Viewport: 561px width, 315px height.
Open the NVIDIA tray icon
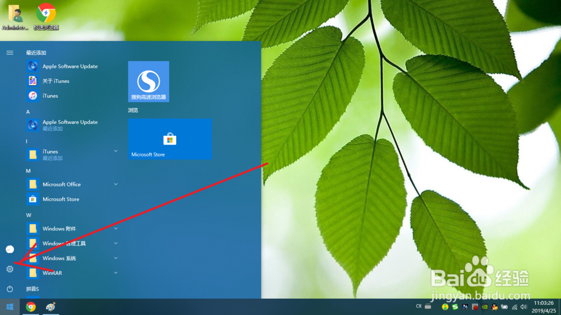tap(485, 307)
